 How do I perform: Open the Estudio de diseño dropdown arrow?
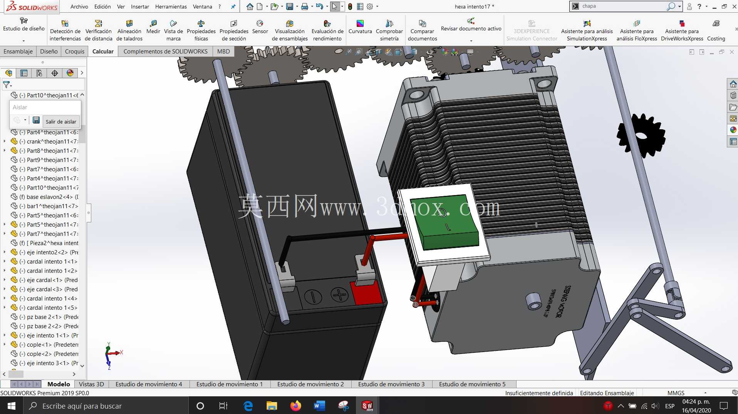tap(24, 40)
